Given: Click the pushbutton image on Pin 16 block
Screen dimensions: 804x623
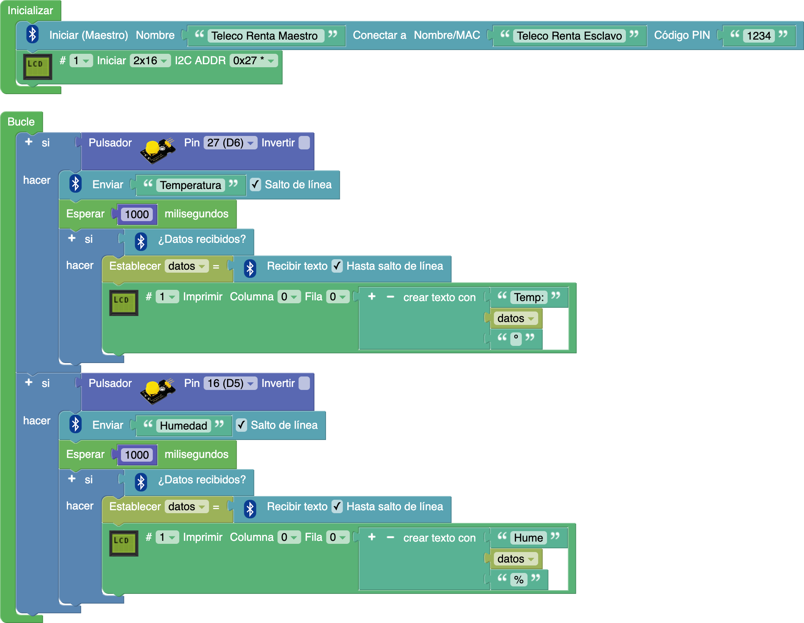Looking at the screenshot, I should click(x=158, y=391).
